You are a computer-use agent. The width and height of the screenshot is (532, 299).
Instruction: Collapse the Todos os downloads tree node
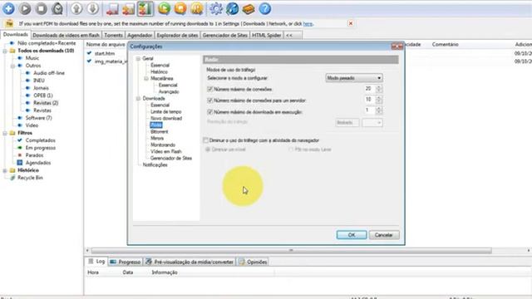point(5,51)
